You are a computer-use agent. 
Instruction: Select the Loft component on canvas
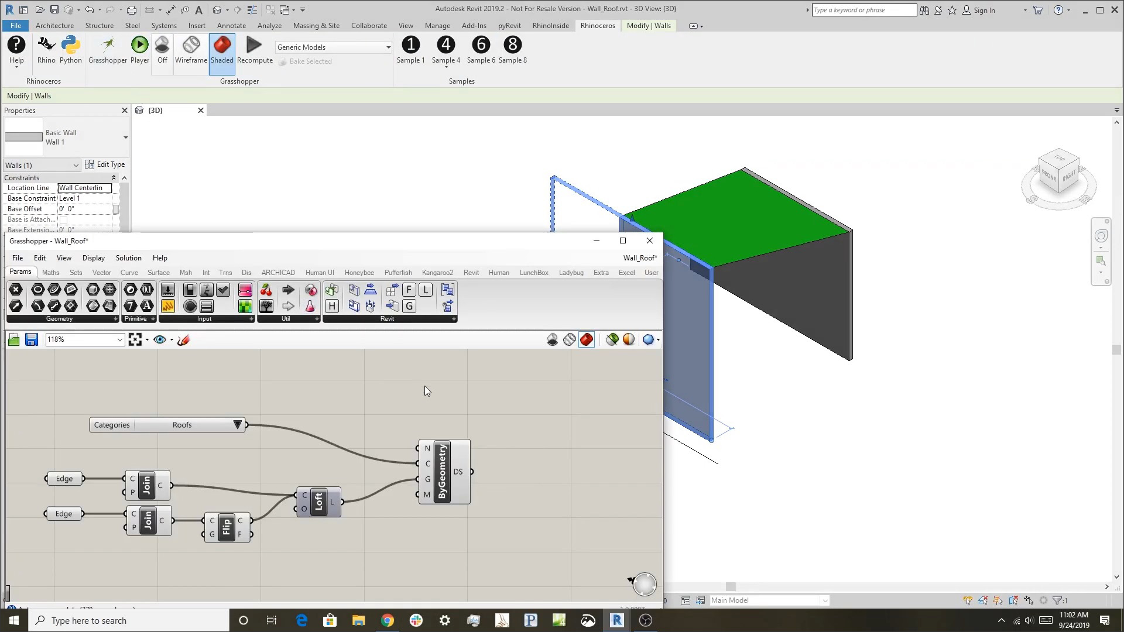pos(318,502)
